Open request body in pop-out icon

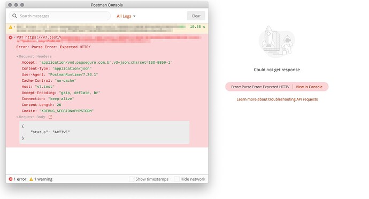50,117
